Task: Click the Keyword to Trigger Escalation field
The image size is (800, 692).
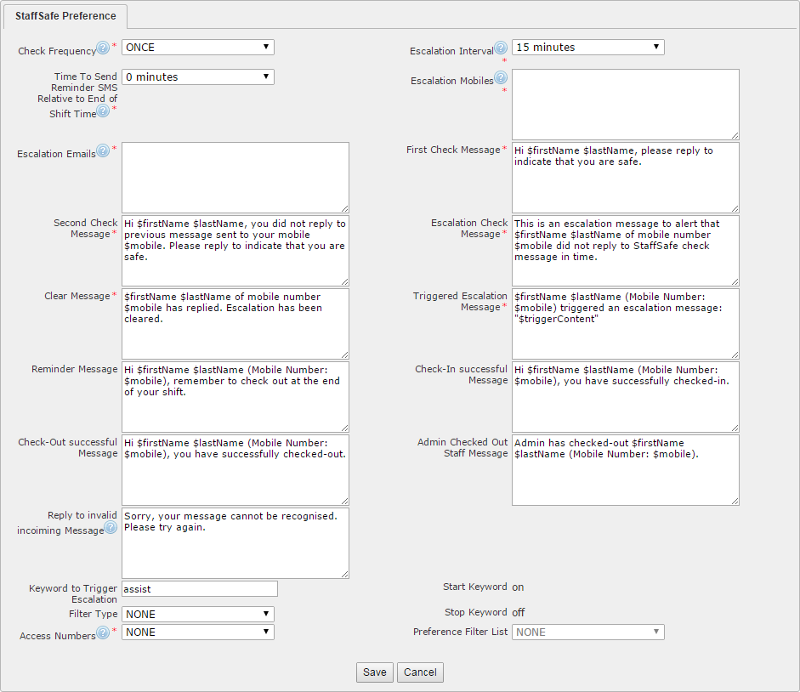Action: coord(200,589)
